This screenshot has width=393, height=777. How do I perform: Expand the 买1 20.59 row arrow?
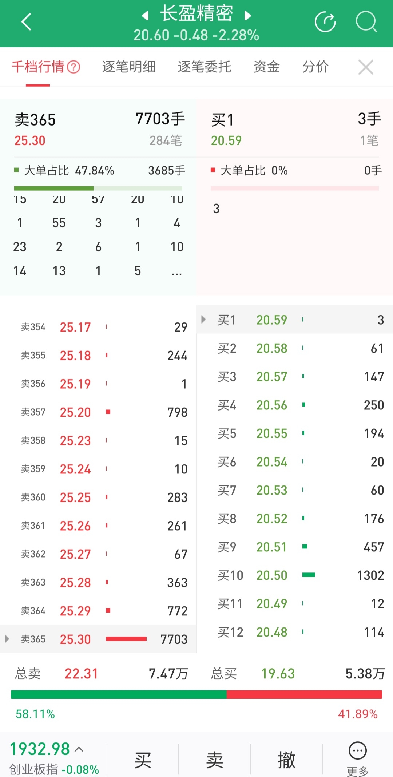[203, 320]
